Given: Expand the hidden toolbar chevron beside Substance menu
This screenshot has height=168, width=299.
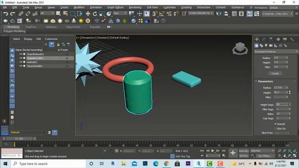Looking at the screenshot, I should [x=251, y=7].
